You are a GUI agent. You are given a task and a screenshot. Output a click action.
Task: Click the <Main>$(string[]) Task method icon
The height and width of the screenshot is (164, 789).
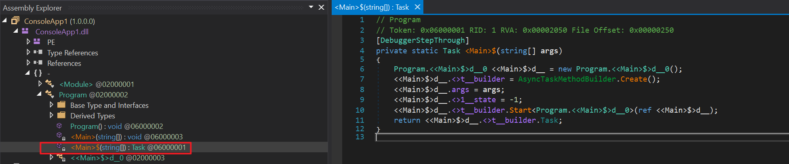61,147
